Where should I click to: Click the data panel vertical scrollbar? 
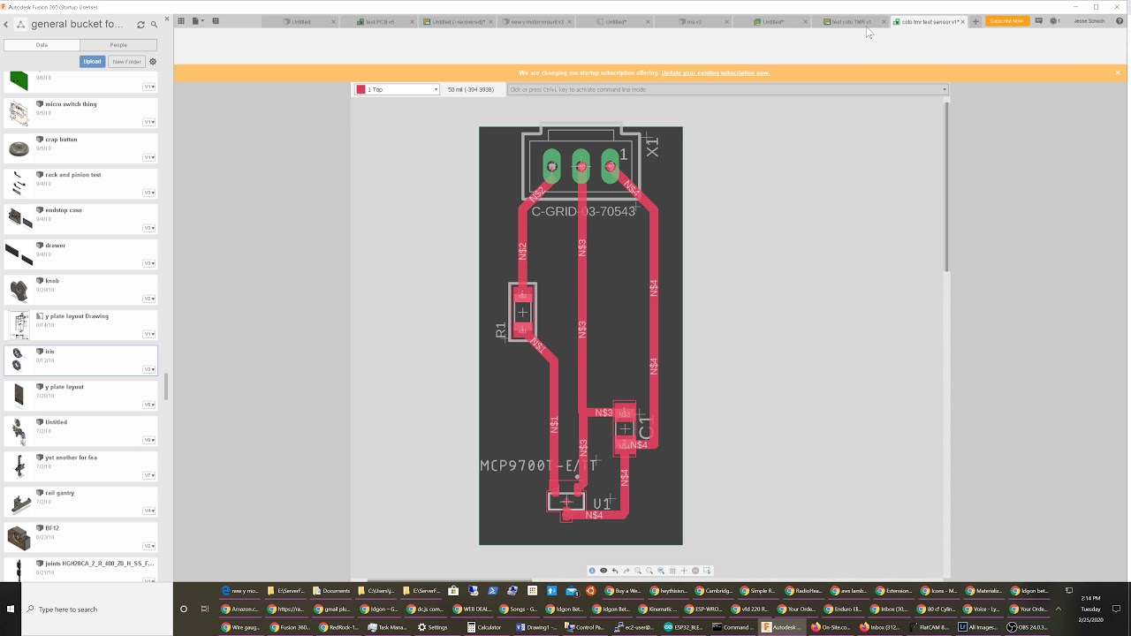[165, 385]
